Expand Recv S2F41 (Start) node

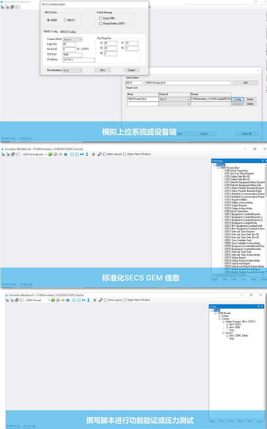pyautogui.click(x=227, y=336)
